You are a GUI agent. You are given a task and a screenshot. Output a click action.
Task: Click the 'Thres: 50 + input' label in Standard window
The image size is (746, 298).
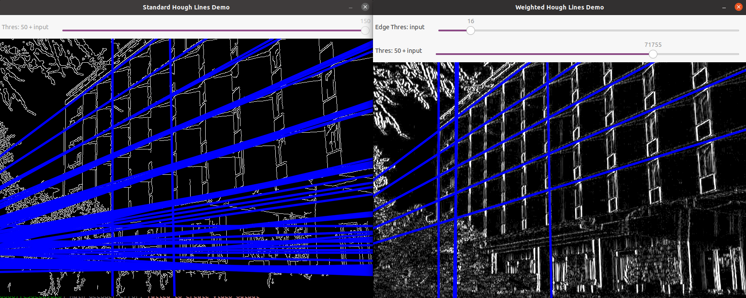coord(25,27)
